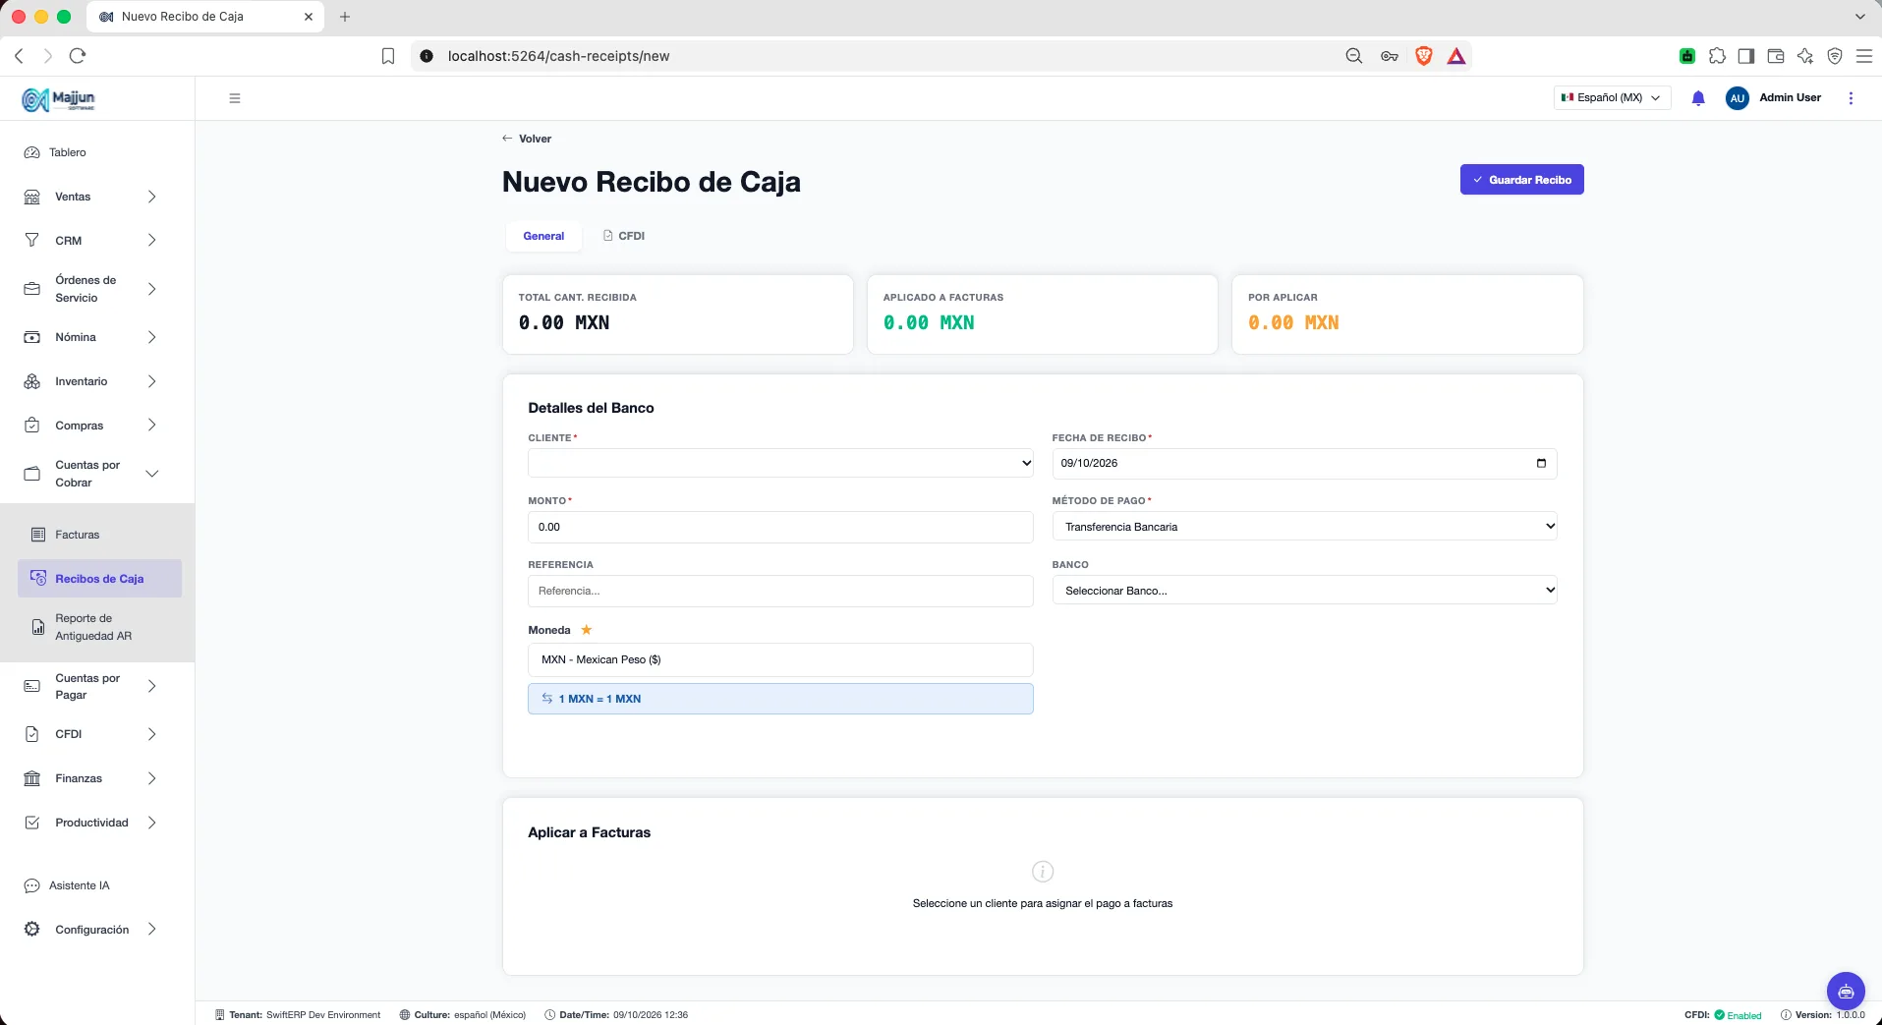Viewport: 1882px width, 1025px height.
Task: Select the General tab
Action: 543,236
